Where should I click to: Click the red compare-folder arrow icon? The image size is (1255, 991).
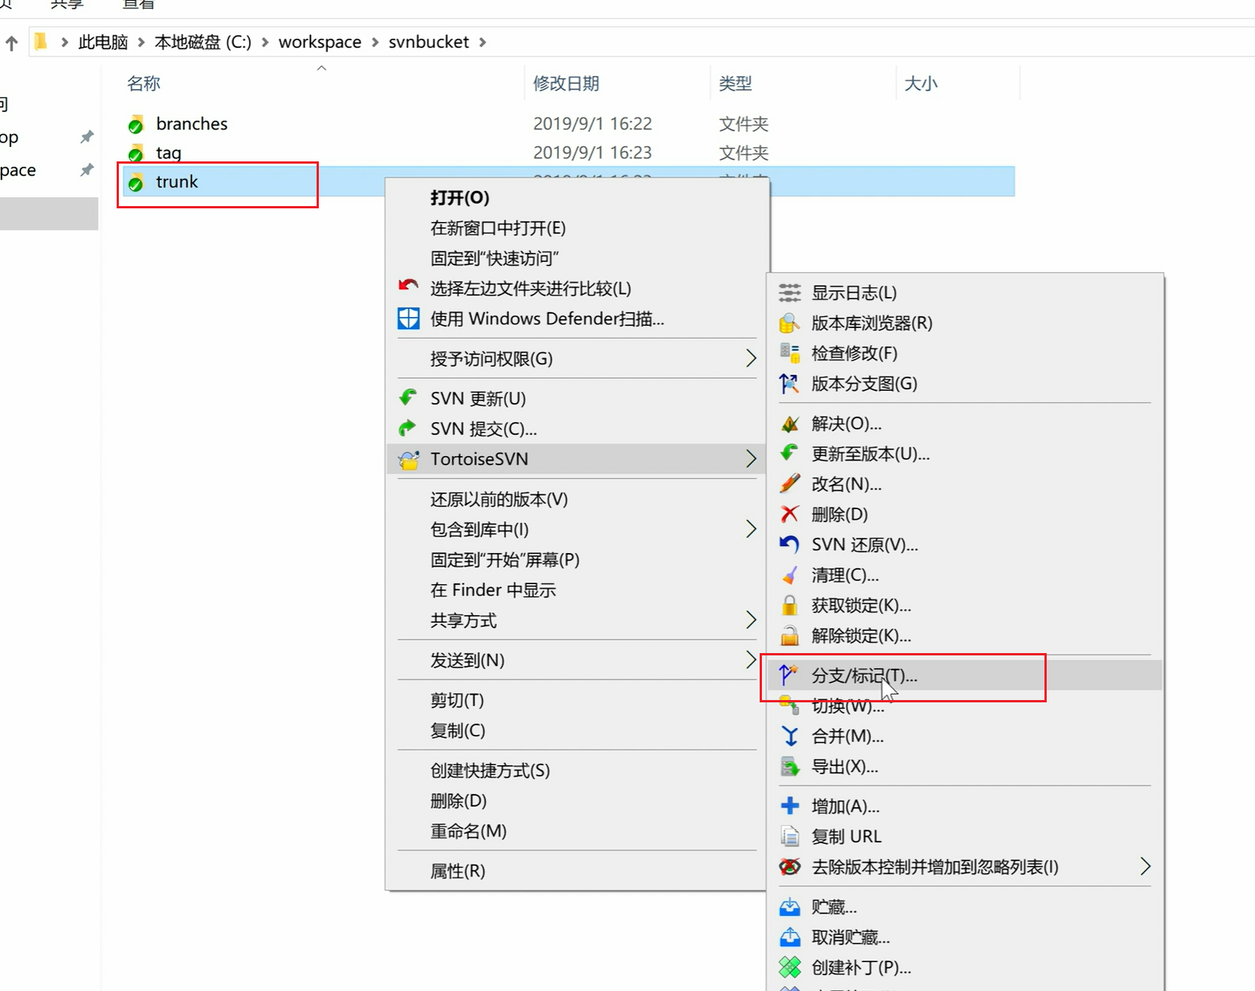(408, 286)
